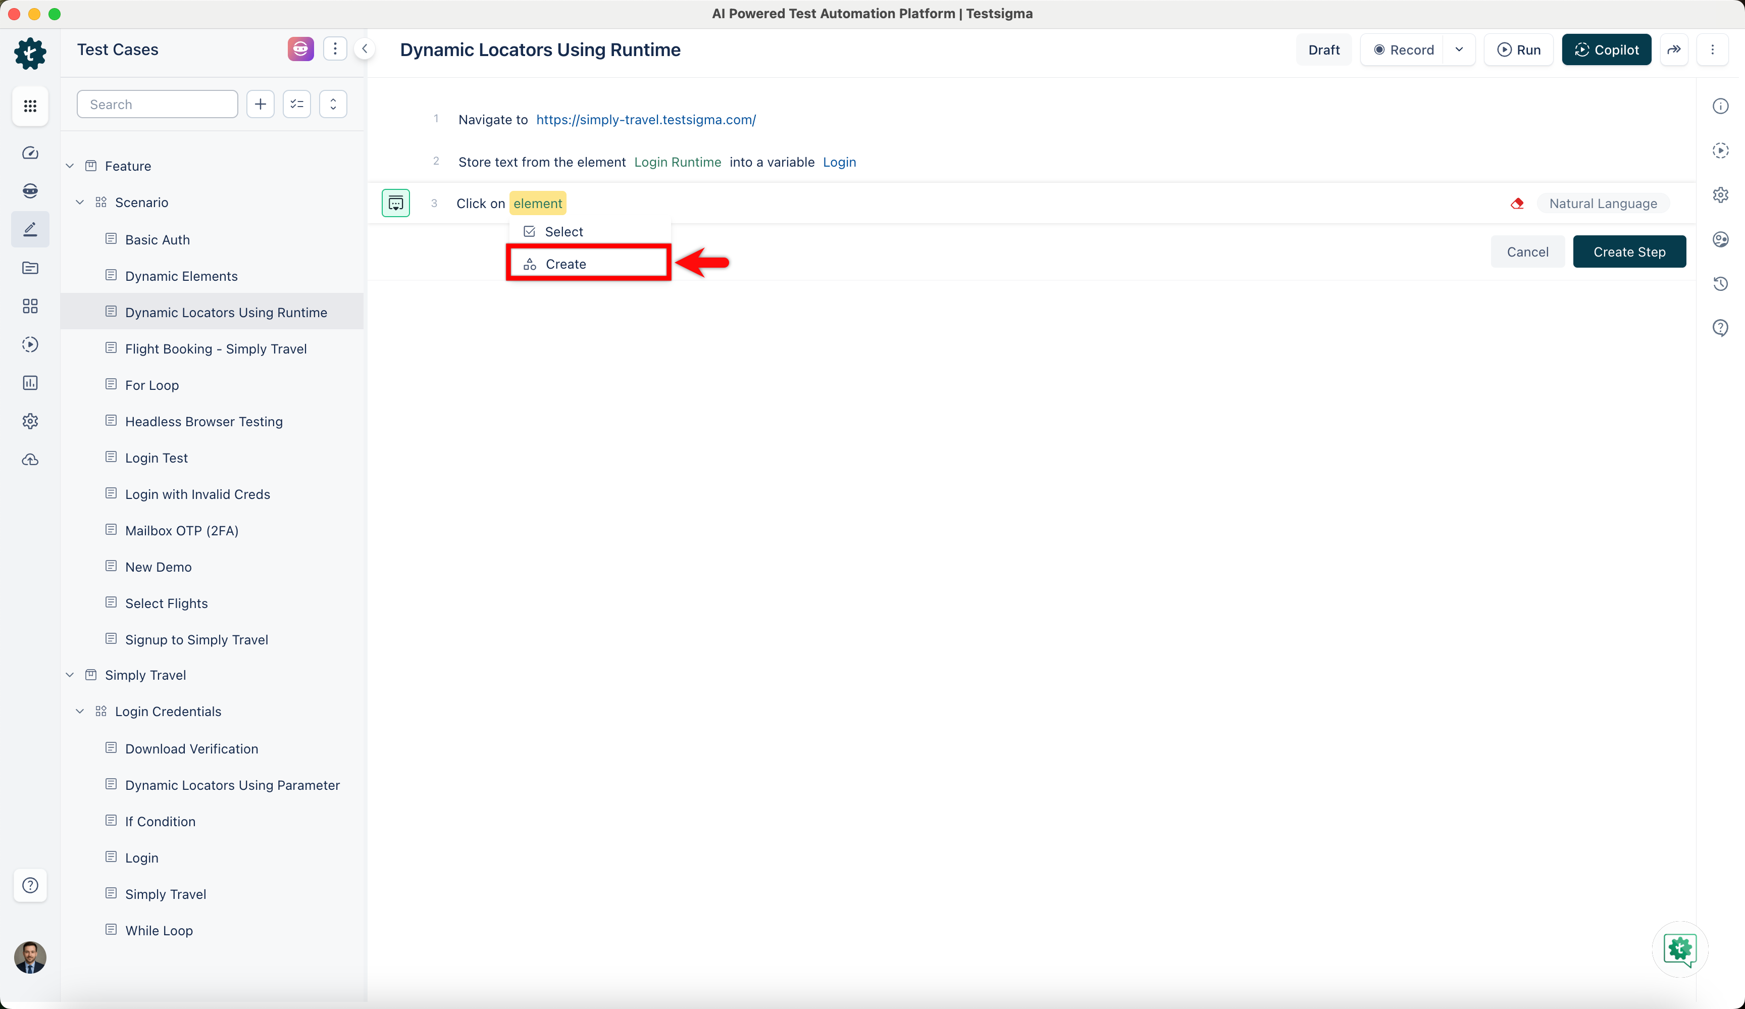Click the Create Step button
This screenshot has height=1009, width=1745.
pos(1629,252)
